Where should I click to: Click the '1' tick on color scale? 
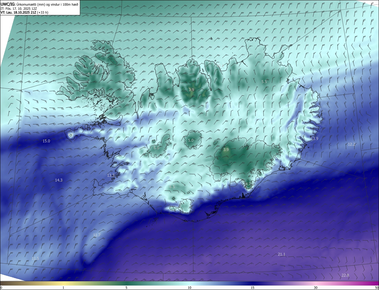pos(63,288)
